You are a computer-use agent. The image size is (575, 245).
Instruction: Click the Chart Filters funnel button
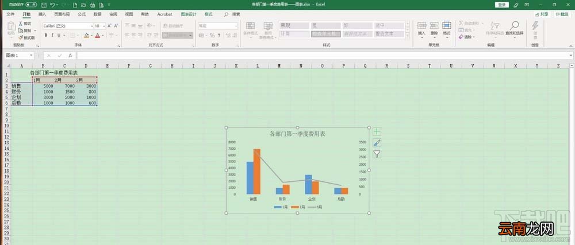tap(377, 154)
